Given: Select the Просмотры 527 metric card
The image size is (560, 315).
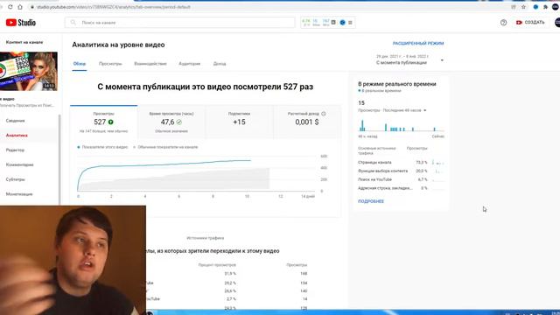Looking at the screenshot, I should point(103,122).
